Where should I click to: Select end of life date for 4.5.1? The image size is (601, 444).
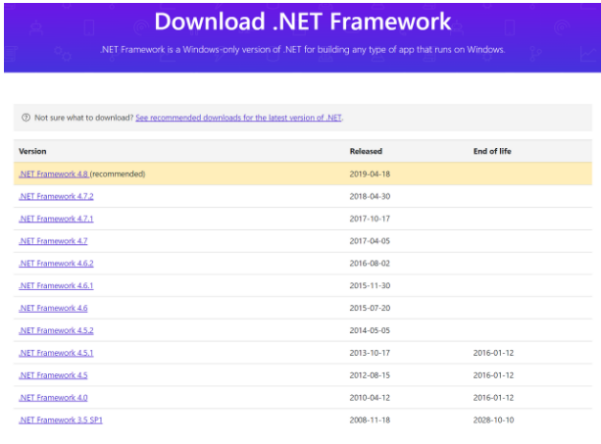(x=493, y=353)
